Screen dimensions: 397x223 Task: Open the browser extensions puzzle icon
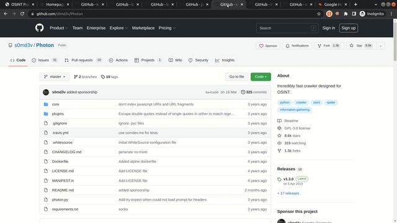pos(346,14)
